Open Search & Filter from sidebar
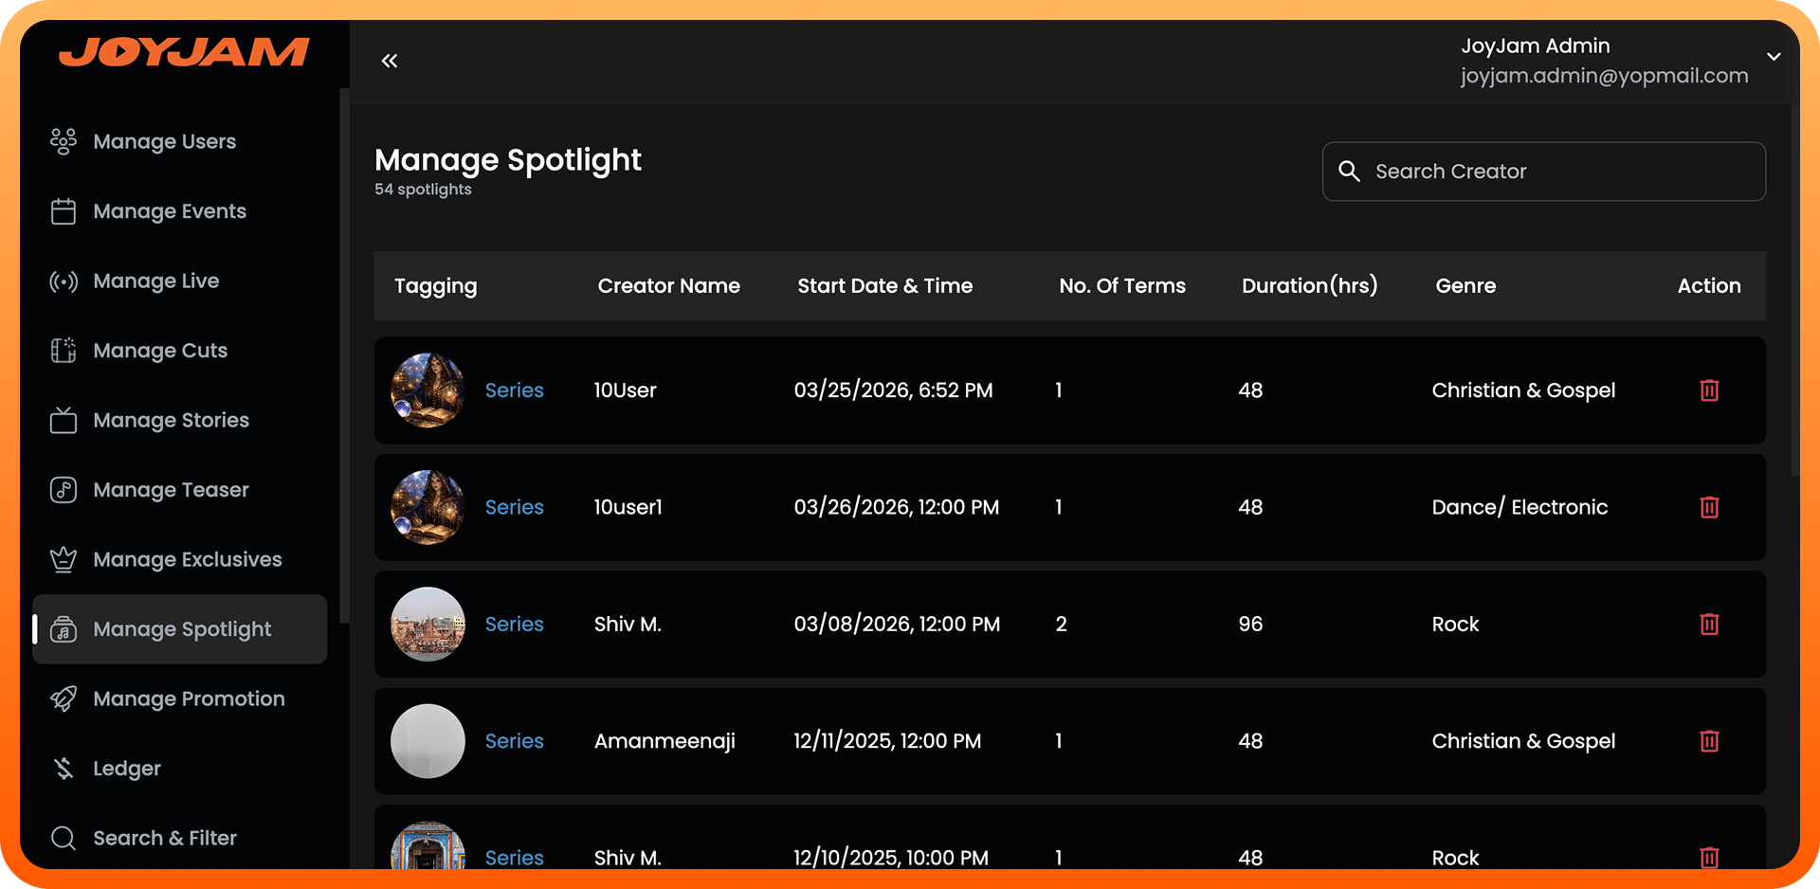This screenshot has height=889, width=1820. [164, 838]
